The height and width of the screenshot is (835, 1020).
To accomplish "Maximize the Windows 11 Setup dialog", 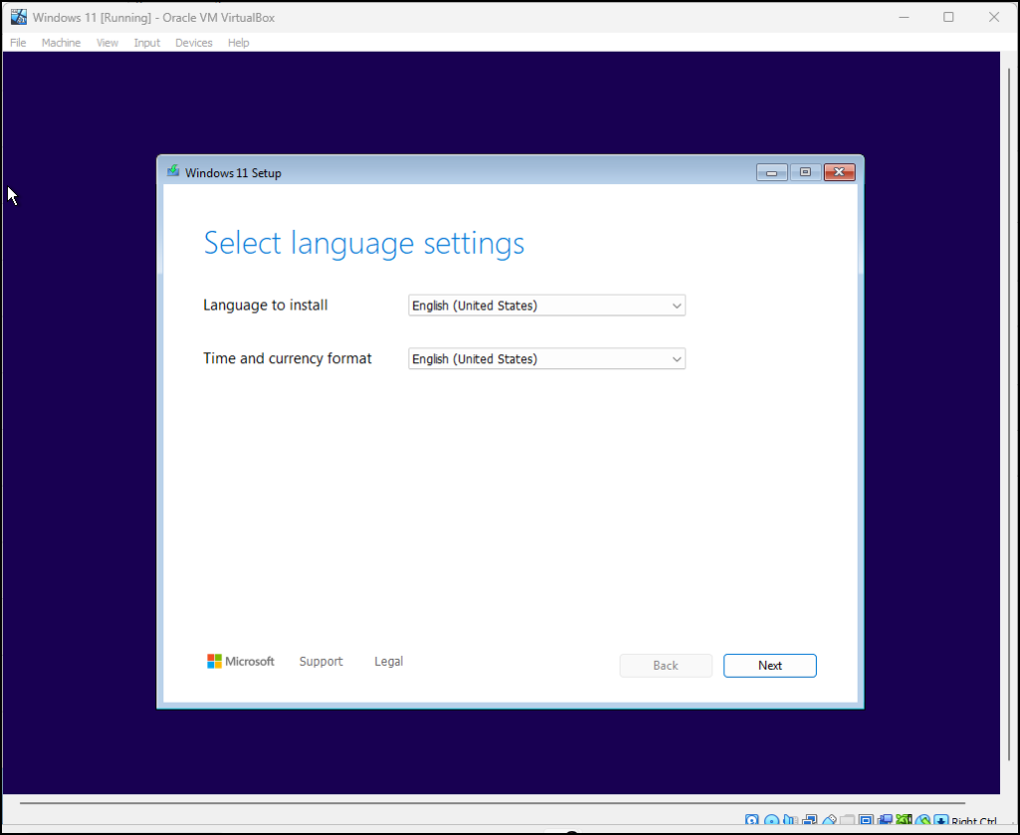I will coord(805,172).
